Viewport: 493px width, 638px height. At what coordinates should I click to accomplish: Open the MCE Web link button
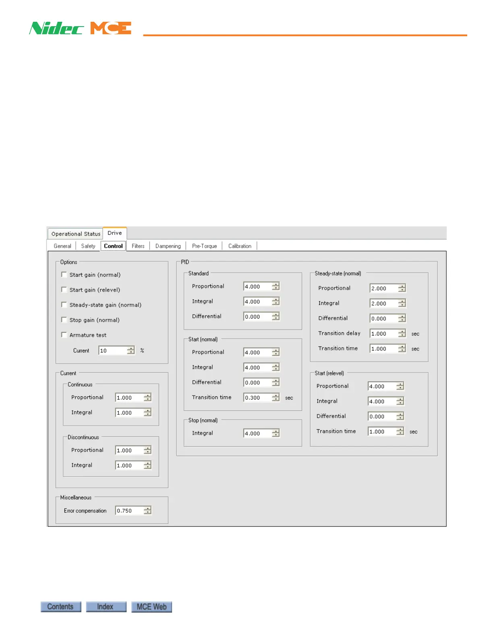click(151, 607)
